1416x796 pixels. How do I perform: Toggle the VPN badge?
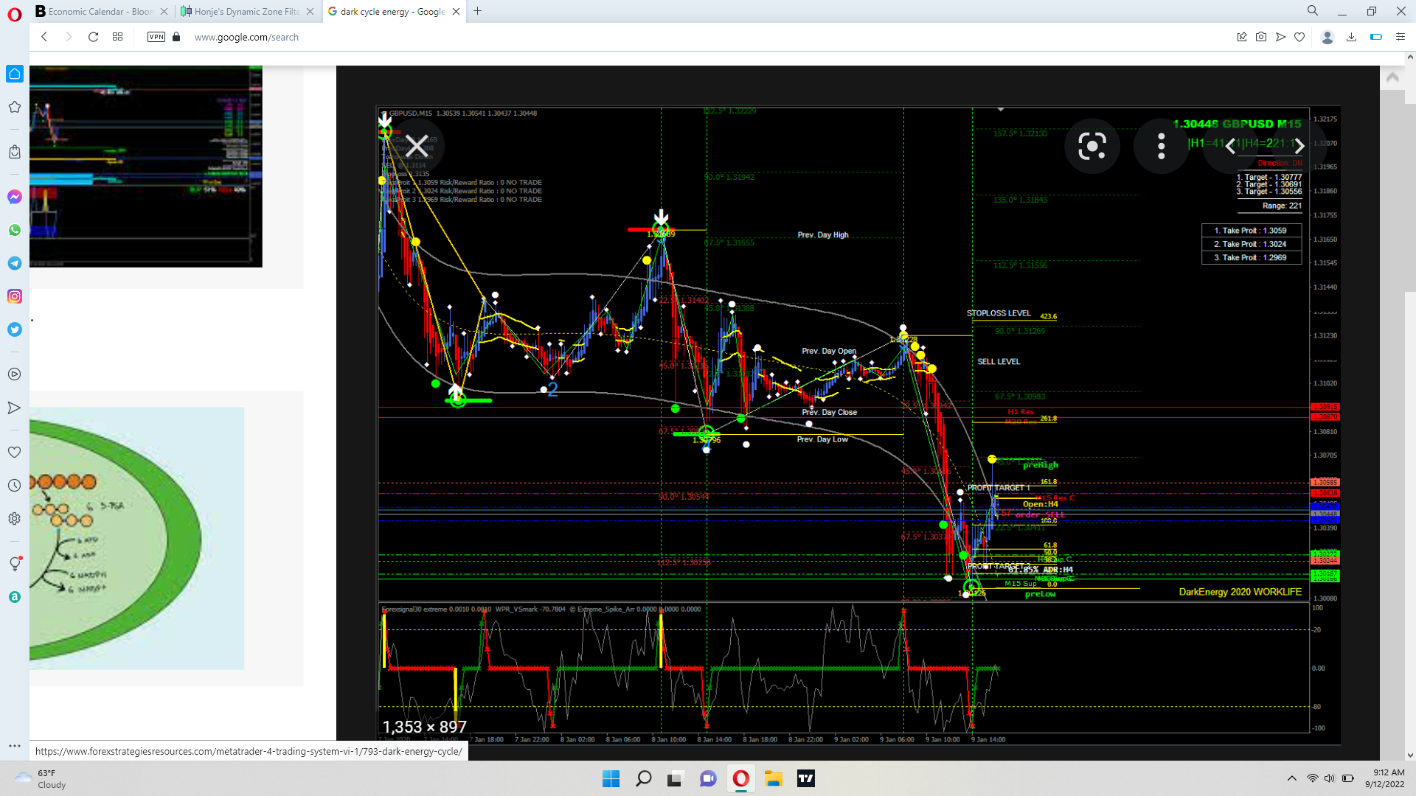[156, 37]
